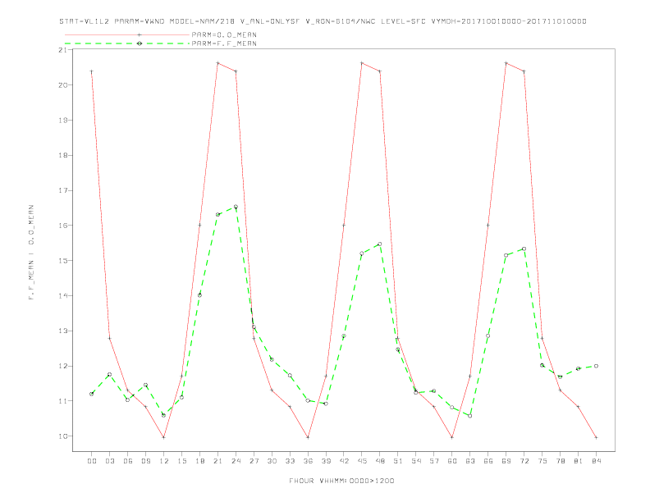Click y-axis tick label 17
Viewport: 650px width, 502px height.
[x=62, y=190]
